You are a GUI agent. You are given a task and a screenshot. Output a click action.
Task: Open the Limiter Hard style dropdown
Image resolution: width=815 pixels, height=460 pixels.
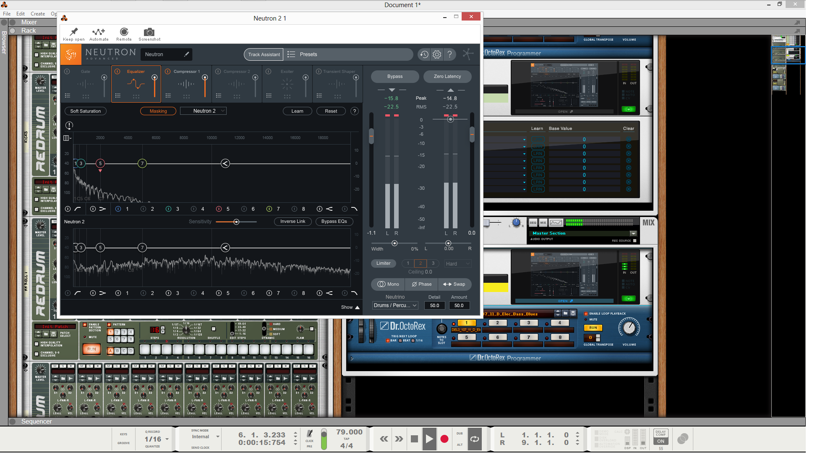(458, 264)
